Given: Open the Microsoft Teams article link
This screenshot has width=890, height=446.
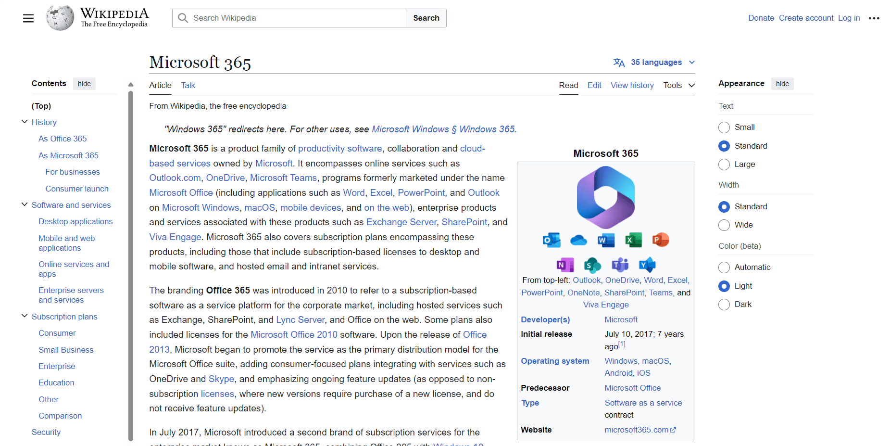Looking at the screenshot, I should pyautogui.click(x=283, y=178).
